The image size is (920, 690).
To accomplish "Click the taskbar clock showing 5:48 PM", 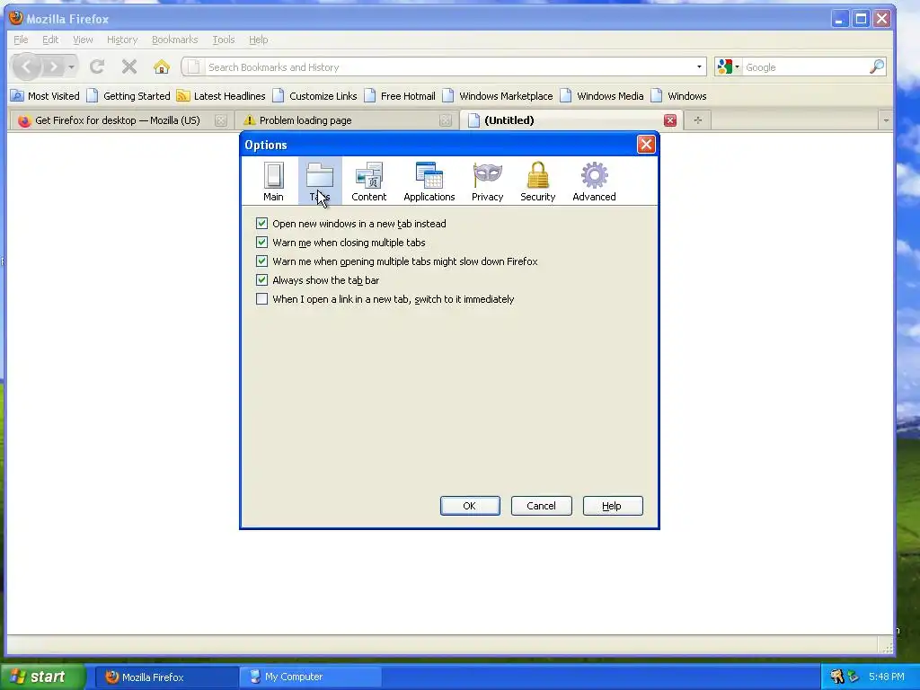I will pos(887,677).
